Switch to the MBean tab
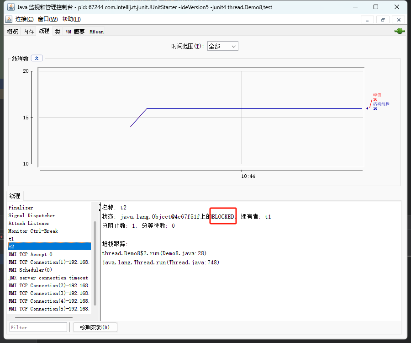This screenshot has height=343, width=411. pos(96,32)
